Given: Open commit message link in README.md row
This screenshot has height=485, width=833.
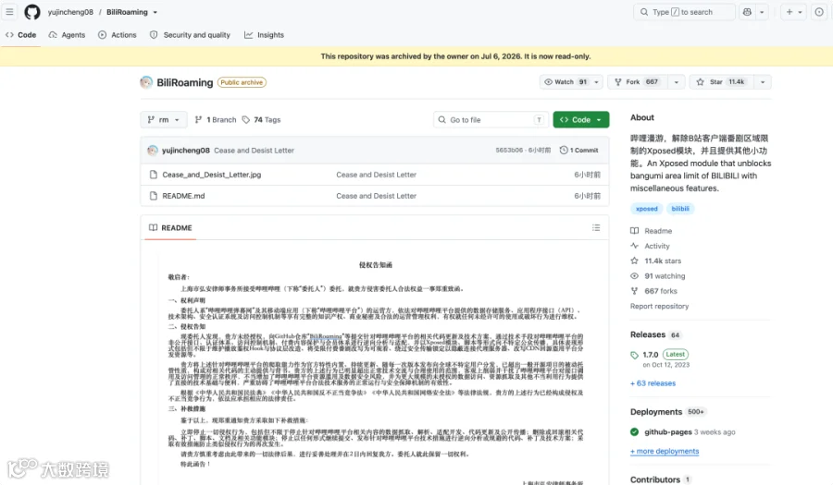Looking at the screenshot, I should [376, 196].
